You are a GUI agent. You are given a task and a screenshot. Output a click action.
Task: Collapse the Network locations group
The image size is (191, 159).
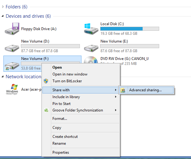(2, 77)
